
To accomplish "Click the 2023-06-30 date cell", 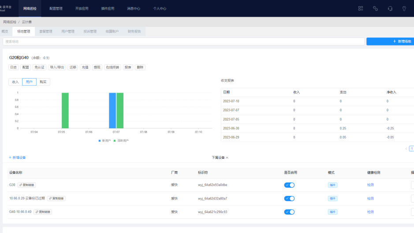I will [x=231, y=128].
